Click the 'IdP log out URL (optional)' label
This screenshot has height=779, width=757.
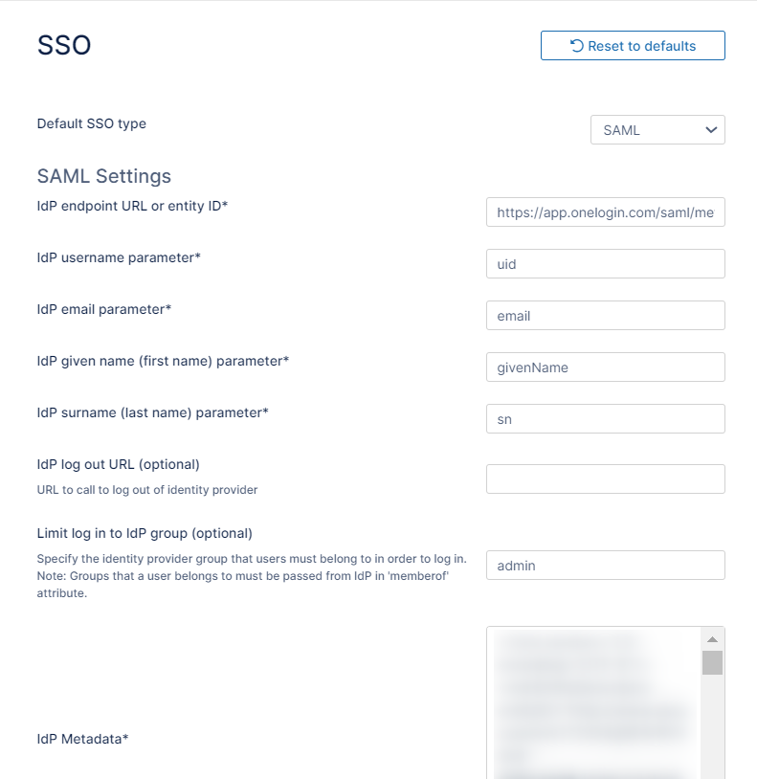[x=118, y=464]
